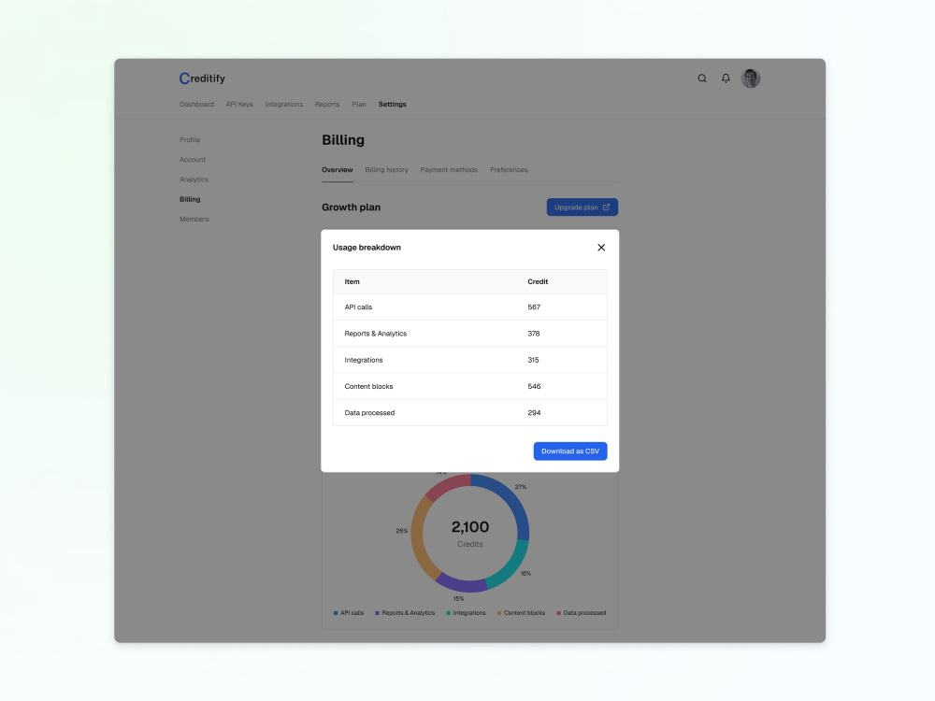Viewport: 935px width, 701px height.
Task: Click the red Data processed legend swatch
Action: (x=559, y=613)
